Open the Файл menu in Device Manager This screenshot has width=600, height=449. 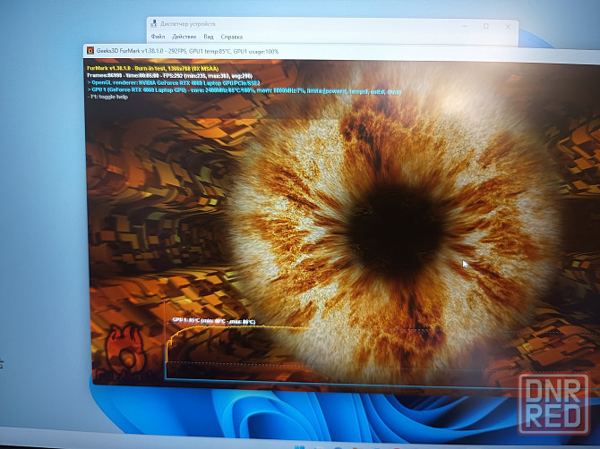tap(158, 37)
